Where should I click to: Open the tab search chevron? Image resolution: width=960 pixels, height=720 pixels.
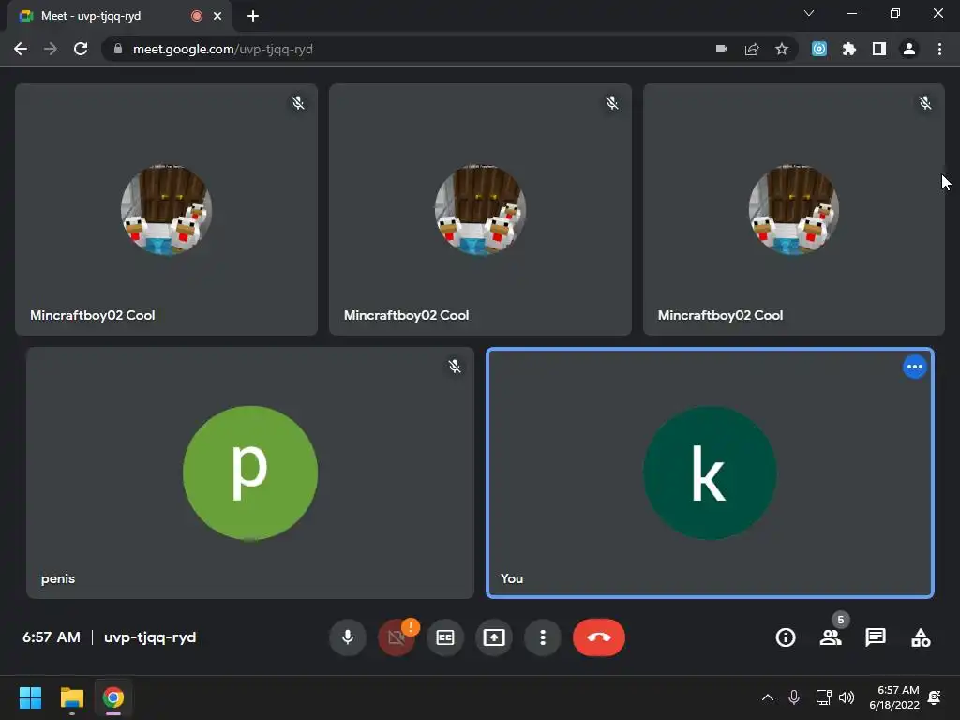pos(809,13)
